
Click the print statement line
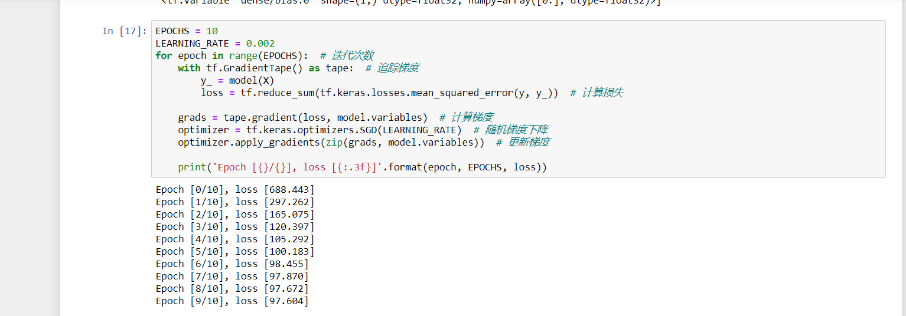click(363, 167)
